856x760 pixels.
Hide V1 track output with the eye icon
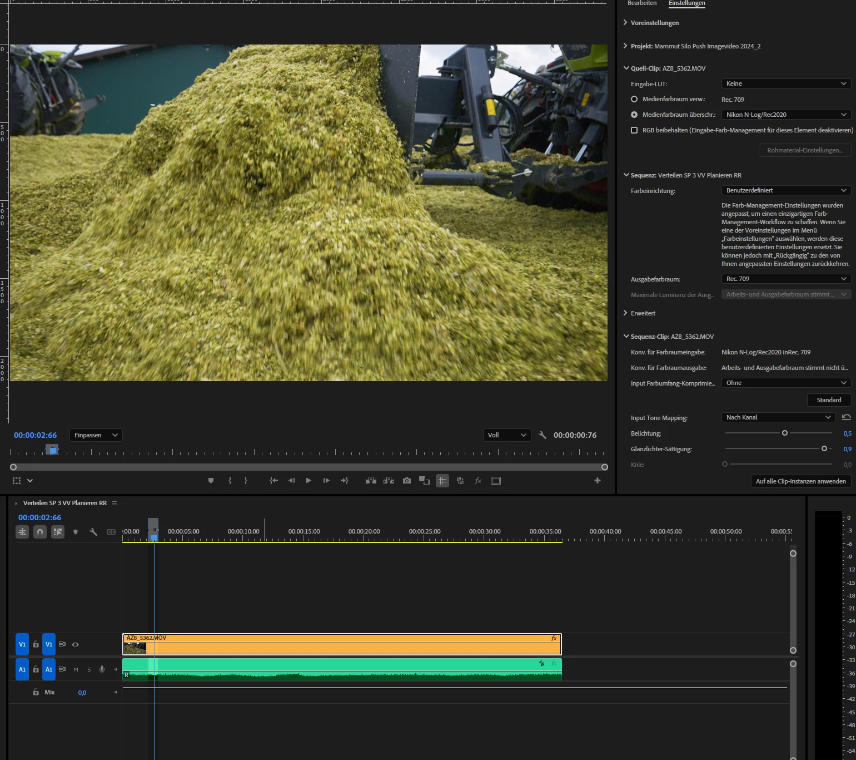[x=76, y=644]
